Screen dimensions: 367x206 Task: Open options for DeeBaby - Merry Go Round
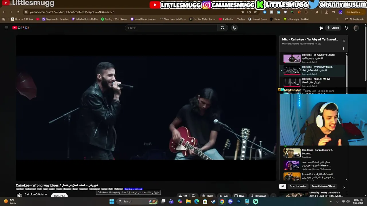347,193
